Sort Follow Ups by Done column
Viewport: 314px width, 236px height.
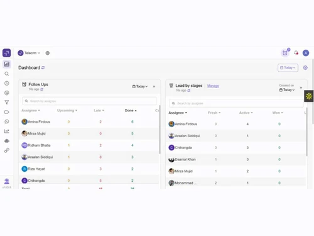131,110
